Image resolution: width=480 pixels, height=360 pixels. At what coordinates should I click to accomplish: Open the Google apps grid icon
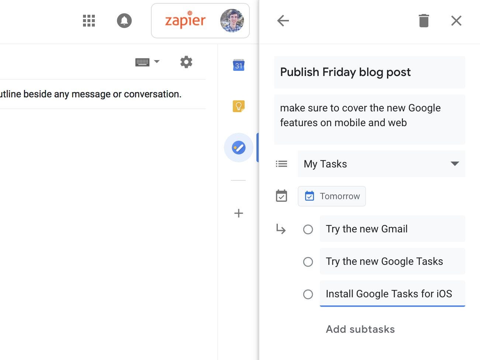pos(89,21)
